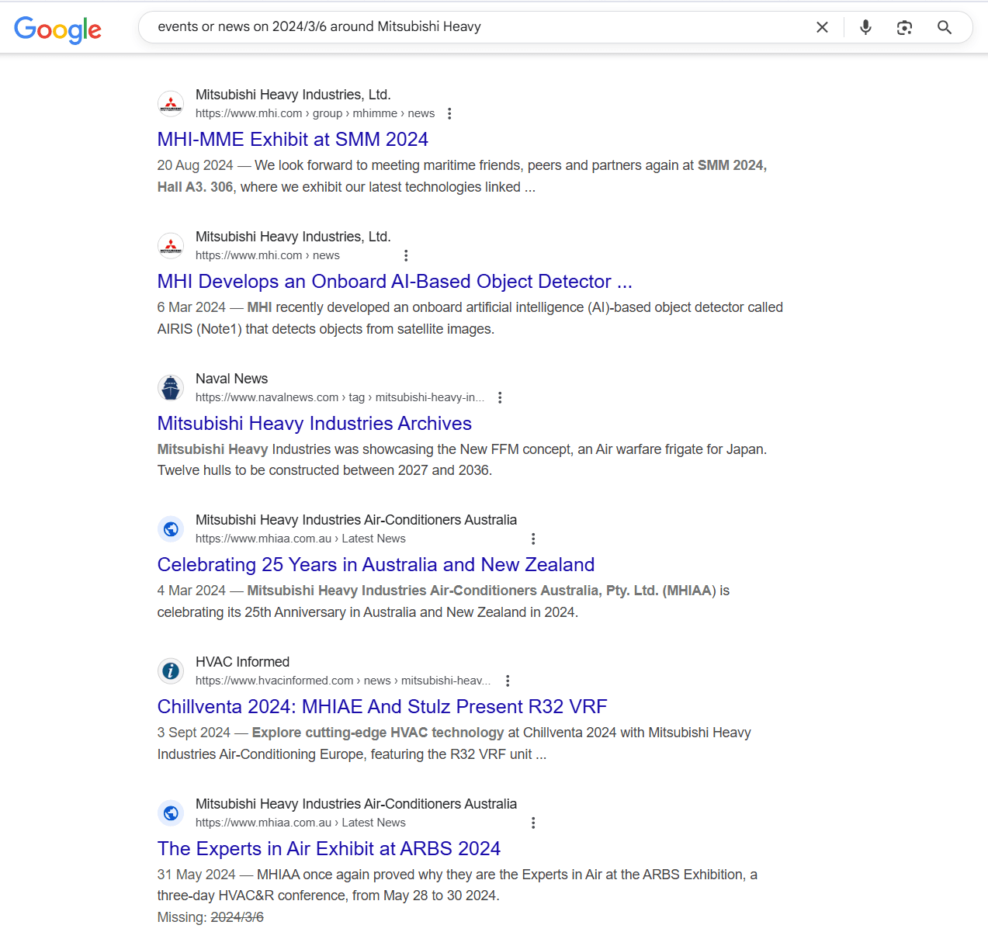Open Google Lens image search icon
This screenshot has height=939, width=988.
tap(904, 27)
